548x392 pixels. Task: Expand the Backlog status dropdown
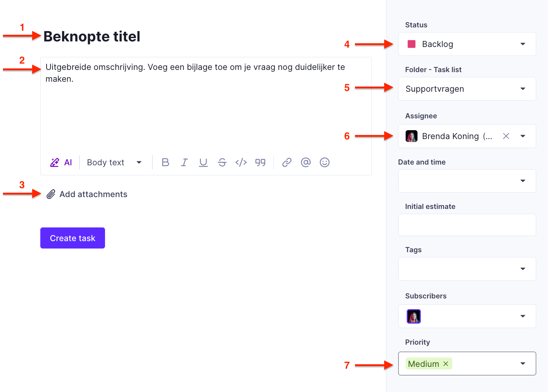pos(467,44)
